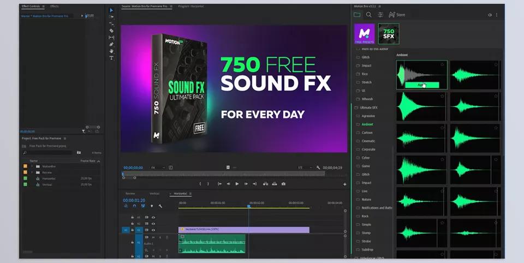Toggle V1 track output eye
Screen dimensions: 524x263
(153, 230)
